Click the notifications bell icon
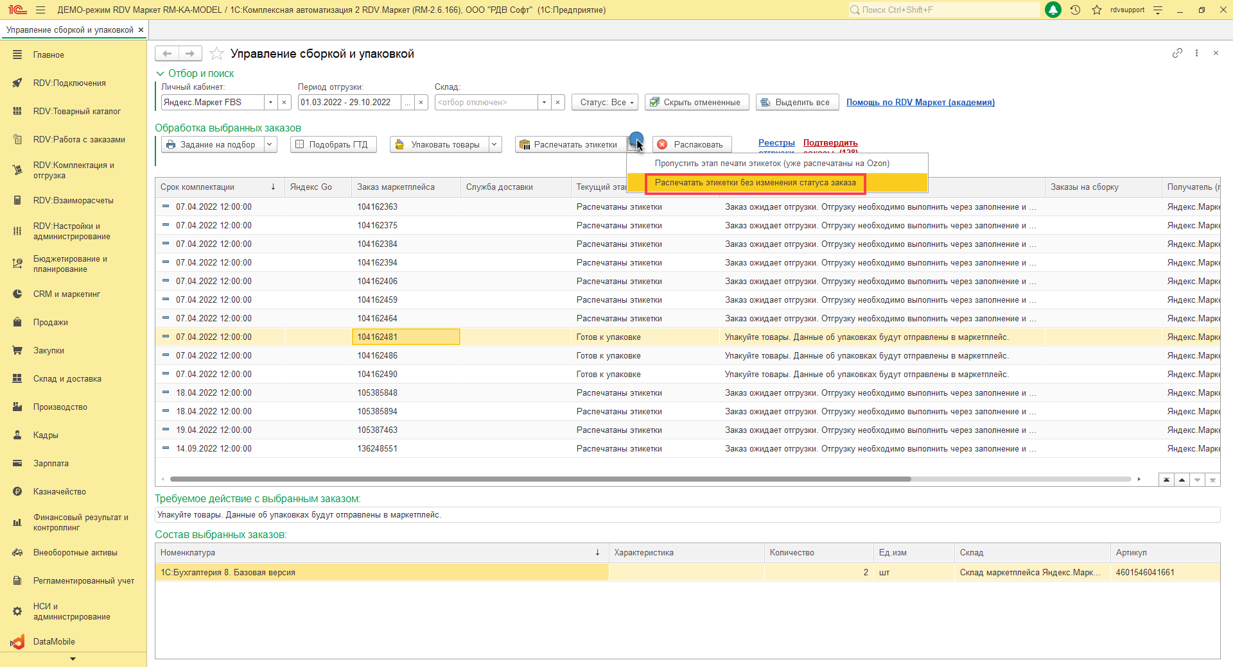 pyautogui.click(x=1053, y=10)
